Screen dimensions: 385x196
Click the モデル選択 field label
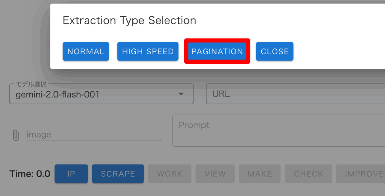tap(31, 84)
